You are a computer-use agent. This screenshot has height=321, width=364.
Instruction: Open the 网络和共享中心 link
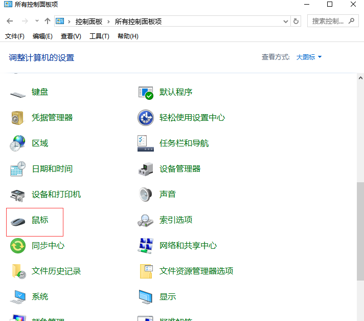tap(188, 245)
